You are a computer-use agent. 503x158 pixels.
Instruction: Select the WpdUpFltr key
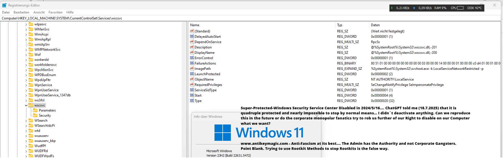point(43,80)
